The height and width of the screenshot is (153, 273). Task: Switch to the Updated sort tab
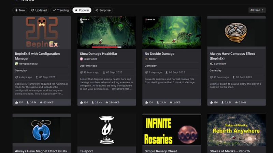click(39, 10)
